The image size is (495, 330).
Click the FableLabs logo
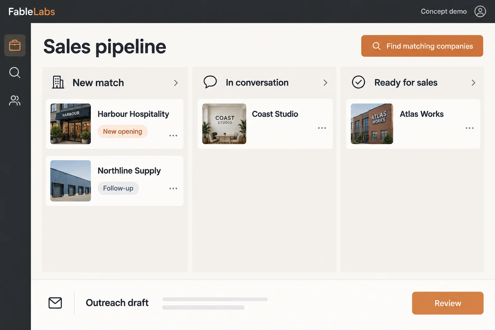click(32, 12)
